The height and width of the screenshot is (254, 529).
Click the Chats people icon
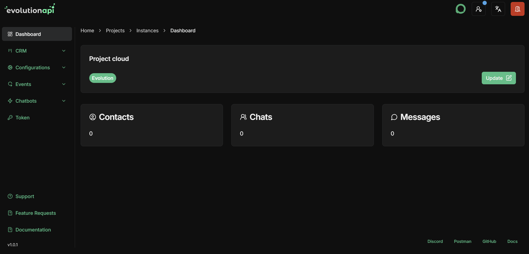(243, 117)
